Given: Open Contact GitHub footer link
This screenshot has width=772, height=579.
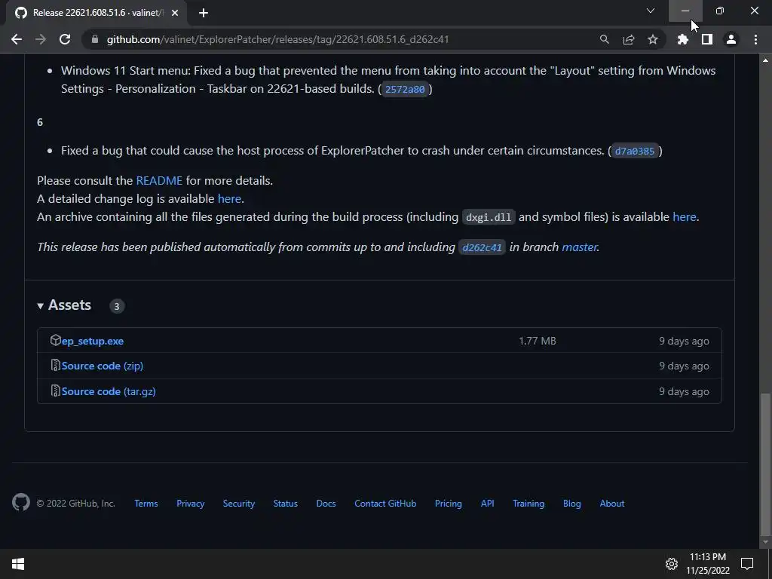Looking at the screenshot, I should (x=385, y=504).
